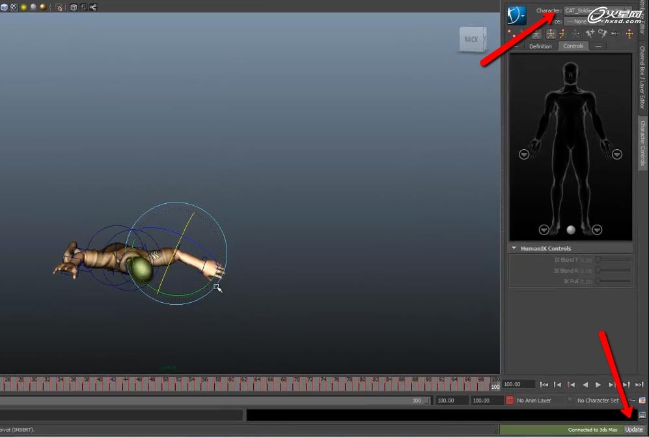
Task: Click the current frame field showing 100.00
Action: pyautogui.click(x=518, y=384)
